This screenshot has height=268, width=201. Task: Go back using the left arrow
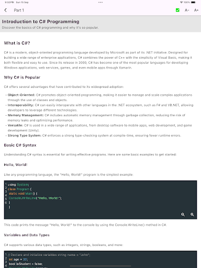coord(6,10)
